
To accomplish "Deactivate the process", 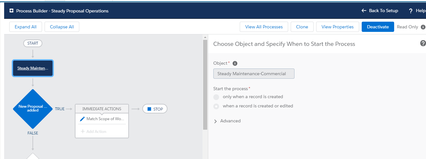I will [x=378, y=27].
